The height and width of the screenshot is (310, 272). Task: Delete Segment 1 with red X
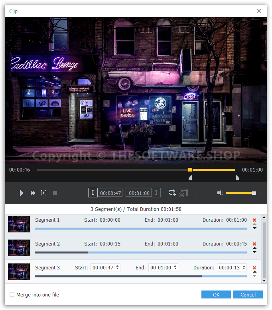[x=254, y=220]
